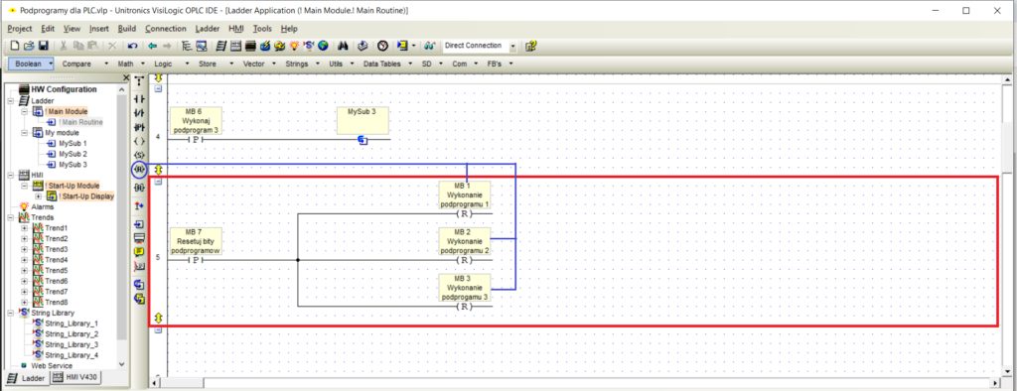Close the project navigation pane

[126, 77]
